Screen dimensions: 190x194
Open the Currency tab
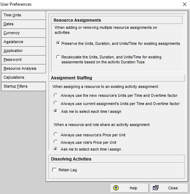[24, 33]
